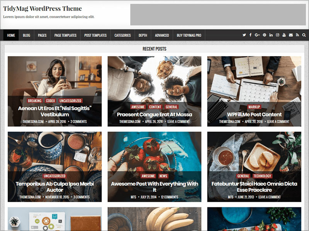
Task: Open Awesome tag on strawberry post
Action: point(148,176)
